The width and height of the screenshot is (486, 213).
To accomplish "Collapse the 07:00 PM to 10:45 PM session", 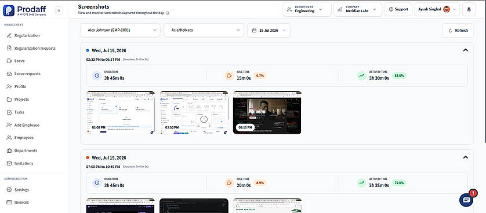I will pos(465,157).
